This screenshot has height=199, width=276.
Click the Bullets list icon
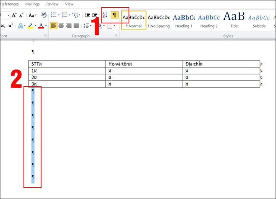tap(53, 15)
